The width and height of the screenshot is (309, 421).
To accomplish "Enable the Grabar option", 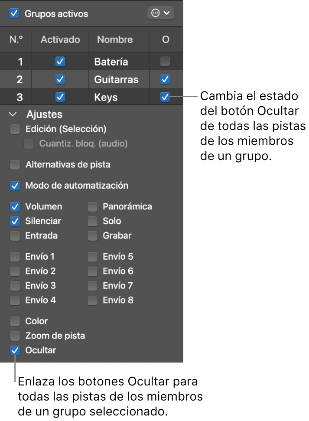I will [x=92, y=236].
